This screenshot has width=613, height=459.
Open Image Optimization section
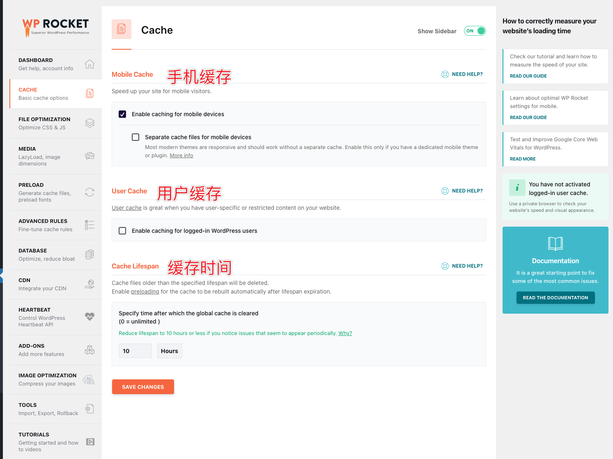pos(56,379)
